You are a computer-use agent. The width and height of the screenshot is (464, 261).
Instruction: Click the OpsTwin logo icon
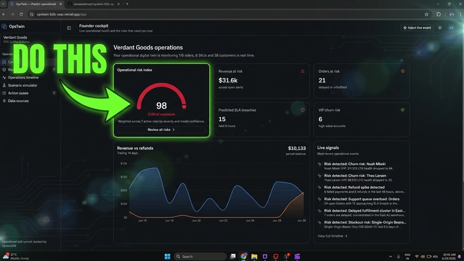[4, 27]
